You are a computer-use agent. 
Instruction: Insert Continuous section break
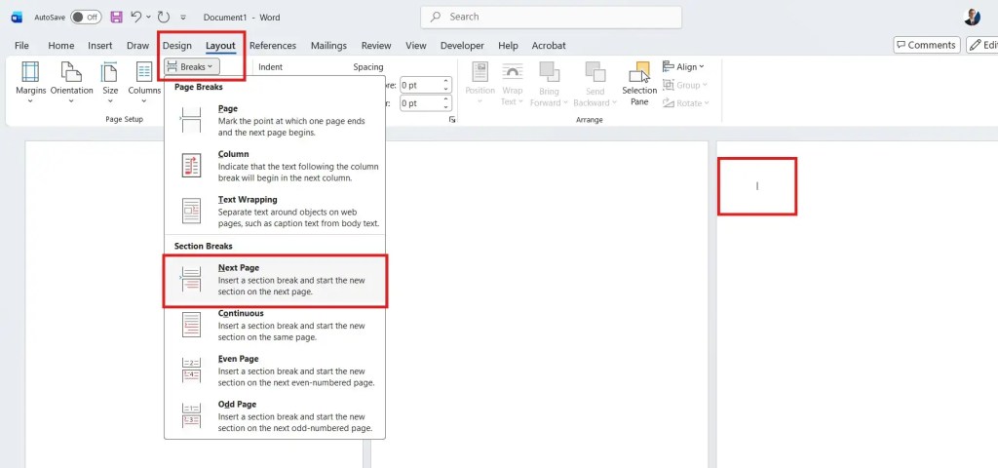pyautogui.click(x=275, y=325)
